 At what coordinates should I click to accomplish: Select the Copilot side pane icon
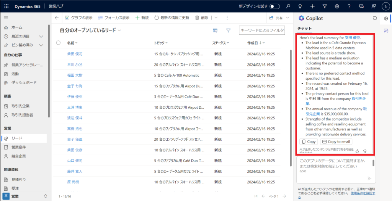pyautogui.click(x=386, y=18)
